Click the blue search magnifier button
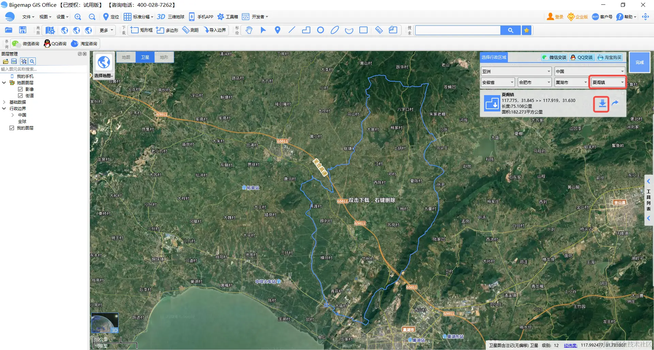The height and width of the screenshot is (350, 654). [x=511, y=30]
